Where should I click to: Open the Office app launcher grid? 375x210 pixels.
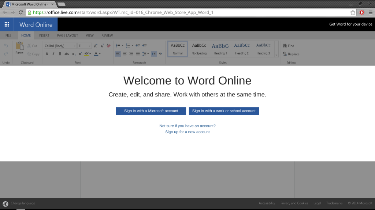7,24
